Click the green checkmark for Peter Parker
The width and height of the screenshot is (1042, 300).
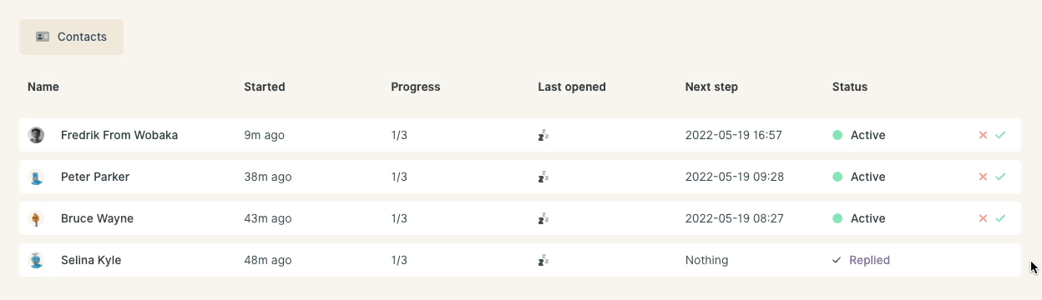(x=1000, y=177)
